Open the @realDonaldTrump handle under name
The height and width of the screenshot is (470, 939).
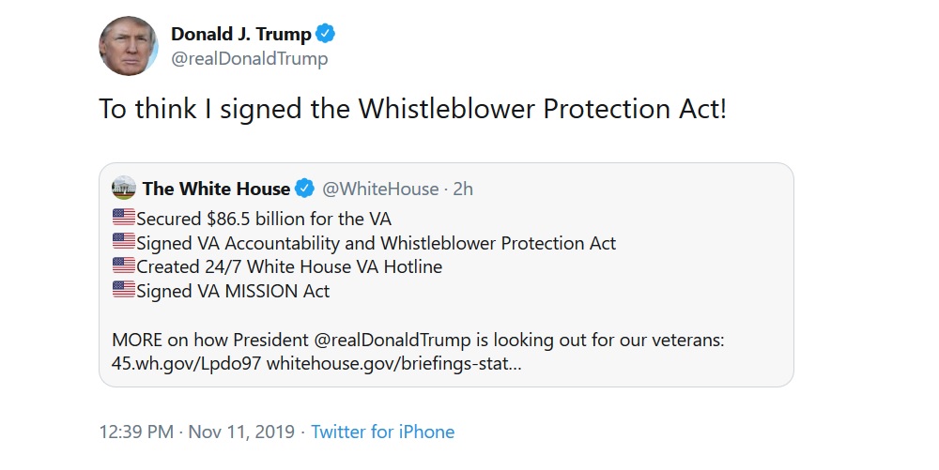(249, 58)
